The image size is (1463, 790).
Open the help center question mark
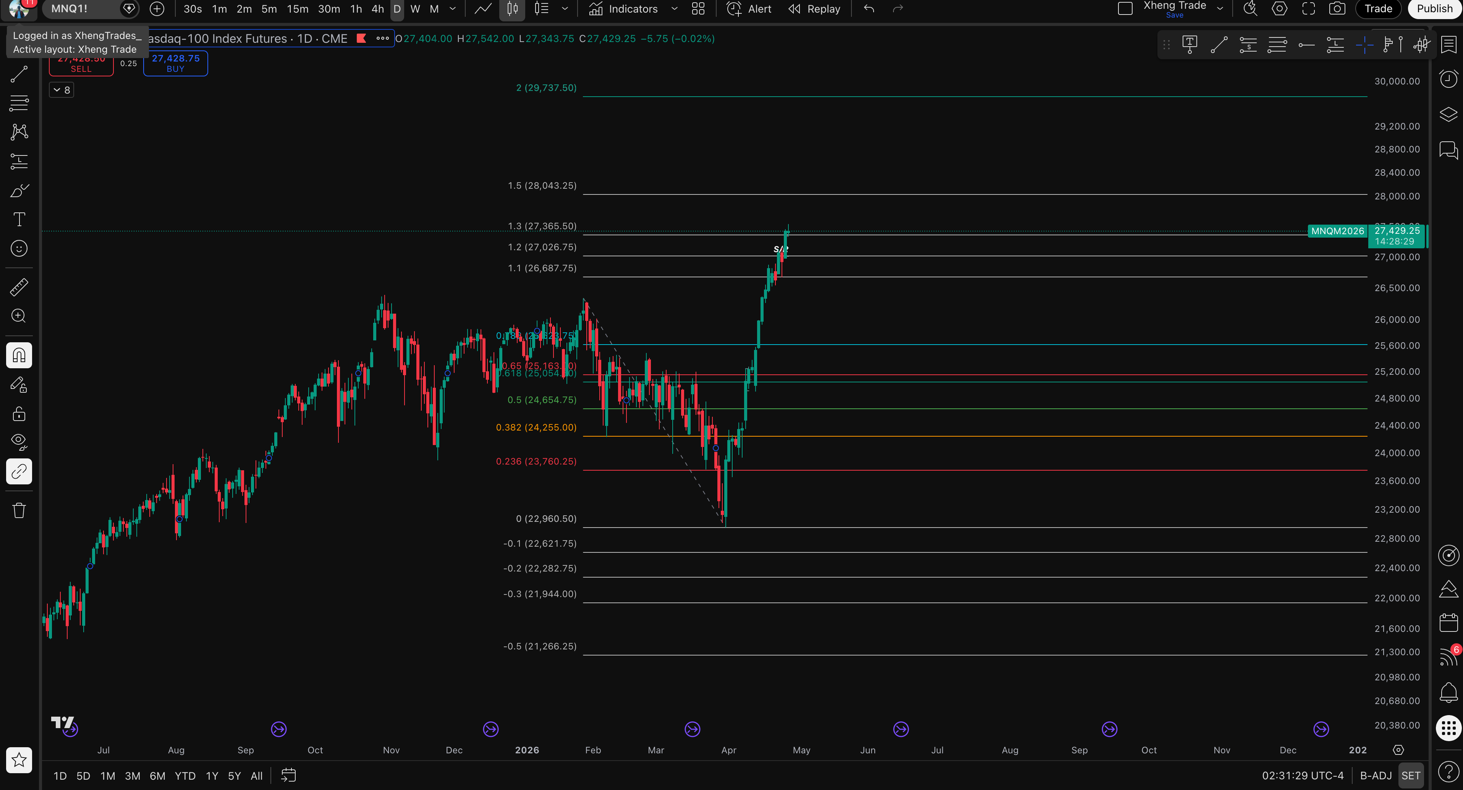[x=1448, y=771]
